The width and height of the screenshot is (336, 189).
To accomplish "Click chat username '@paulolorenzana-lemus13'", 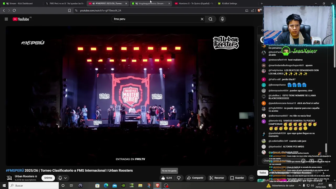I will click(x=282, y=103).
